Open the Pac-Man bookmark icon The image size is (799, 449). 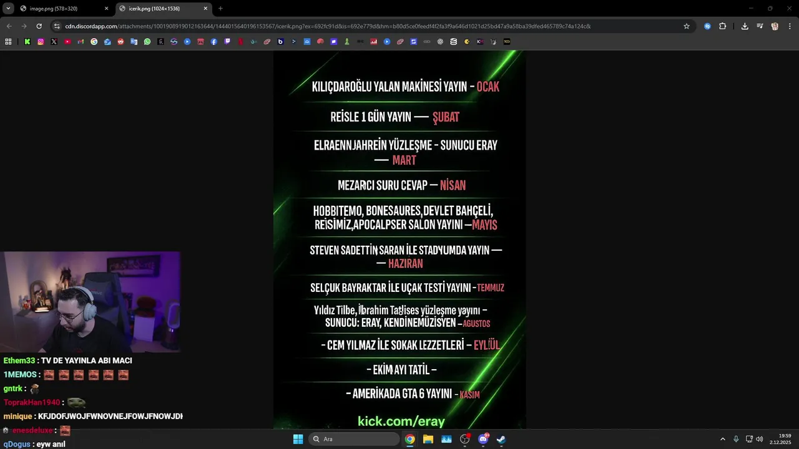(466, 42)
